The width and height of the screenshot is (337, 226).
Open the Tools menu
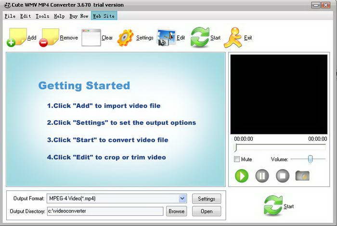42,16
